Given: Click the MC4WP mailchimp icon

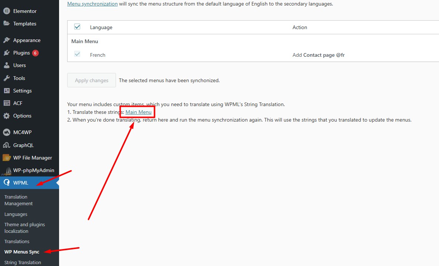Looking at the screenshot, I should coord(7,132).
